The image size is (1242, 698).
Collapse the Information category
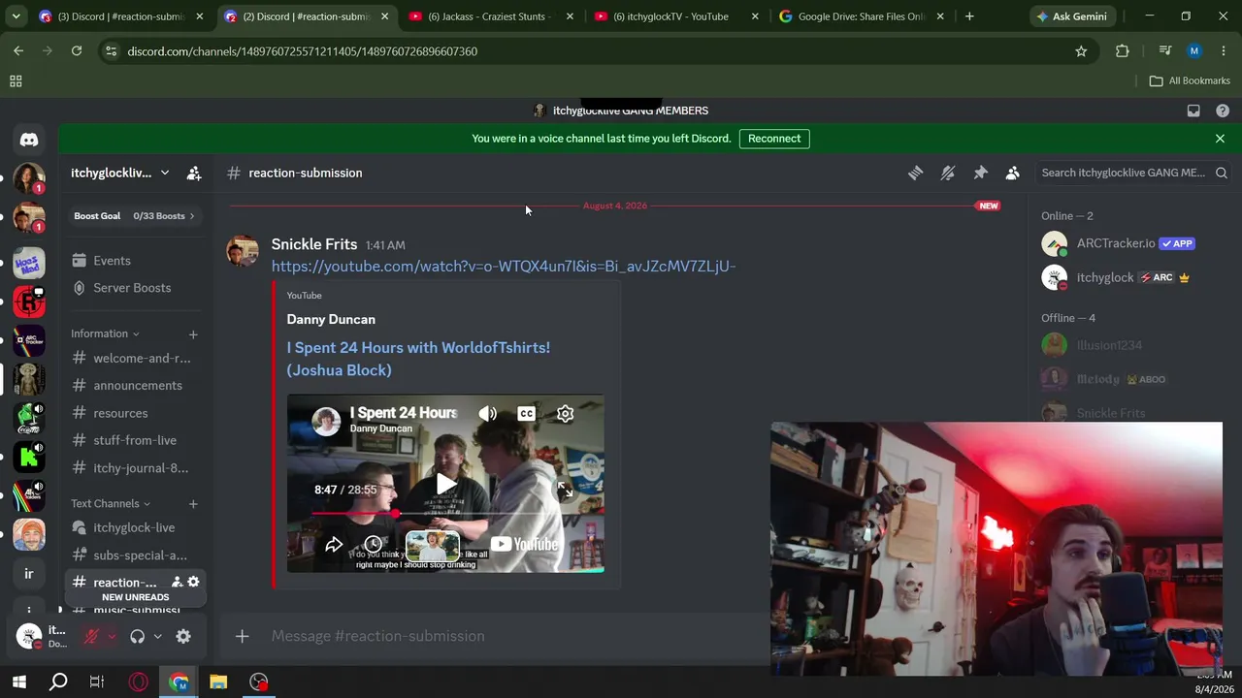[x=105, y=333]
